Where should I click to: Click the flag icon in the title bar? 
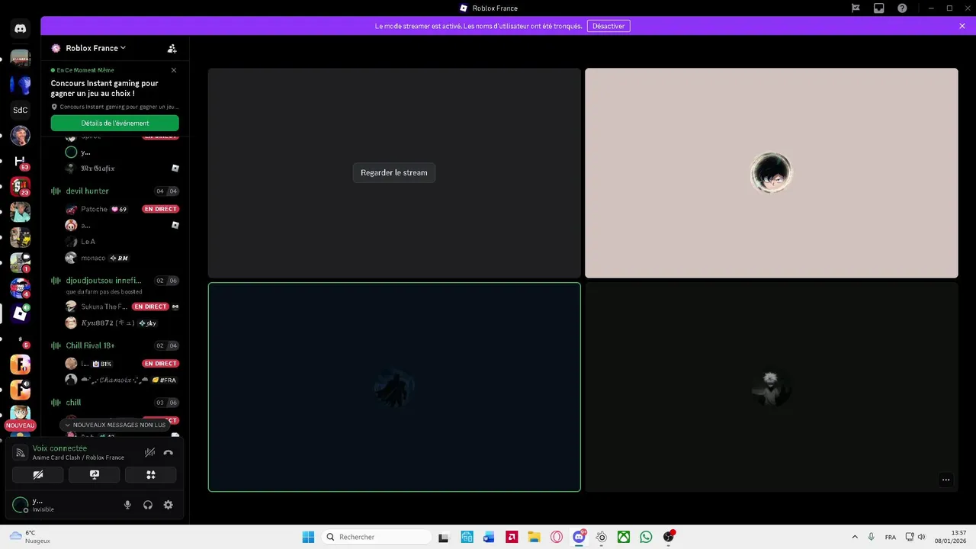[x=856, y=8]
